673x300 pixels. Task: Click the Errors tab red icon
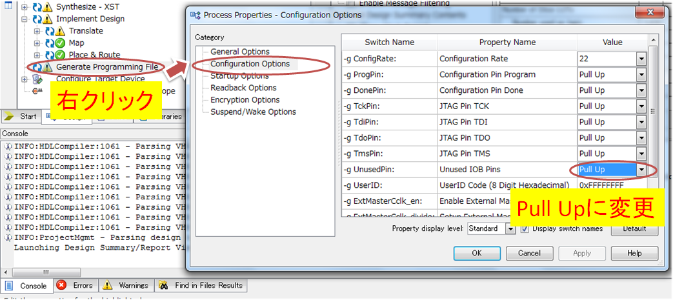[61, 285]
